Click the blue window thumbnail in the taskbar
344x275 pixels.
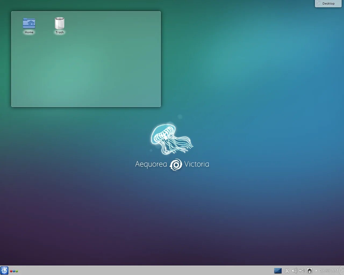(278, 271)
